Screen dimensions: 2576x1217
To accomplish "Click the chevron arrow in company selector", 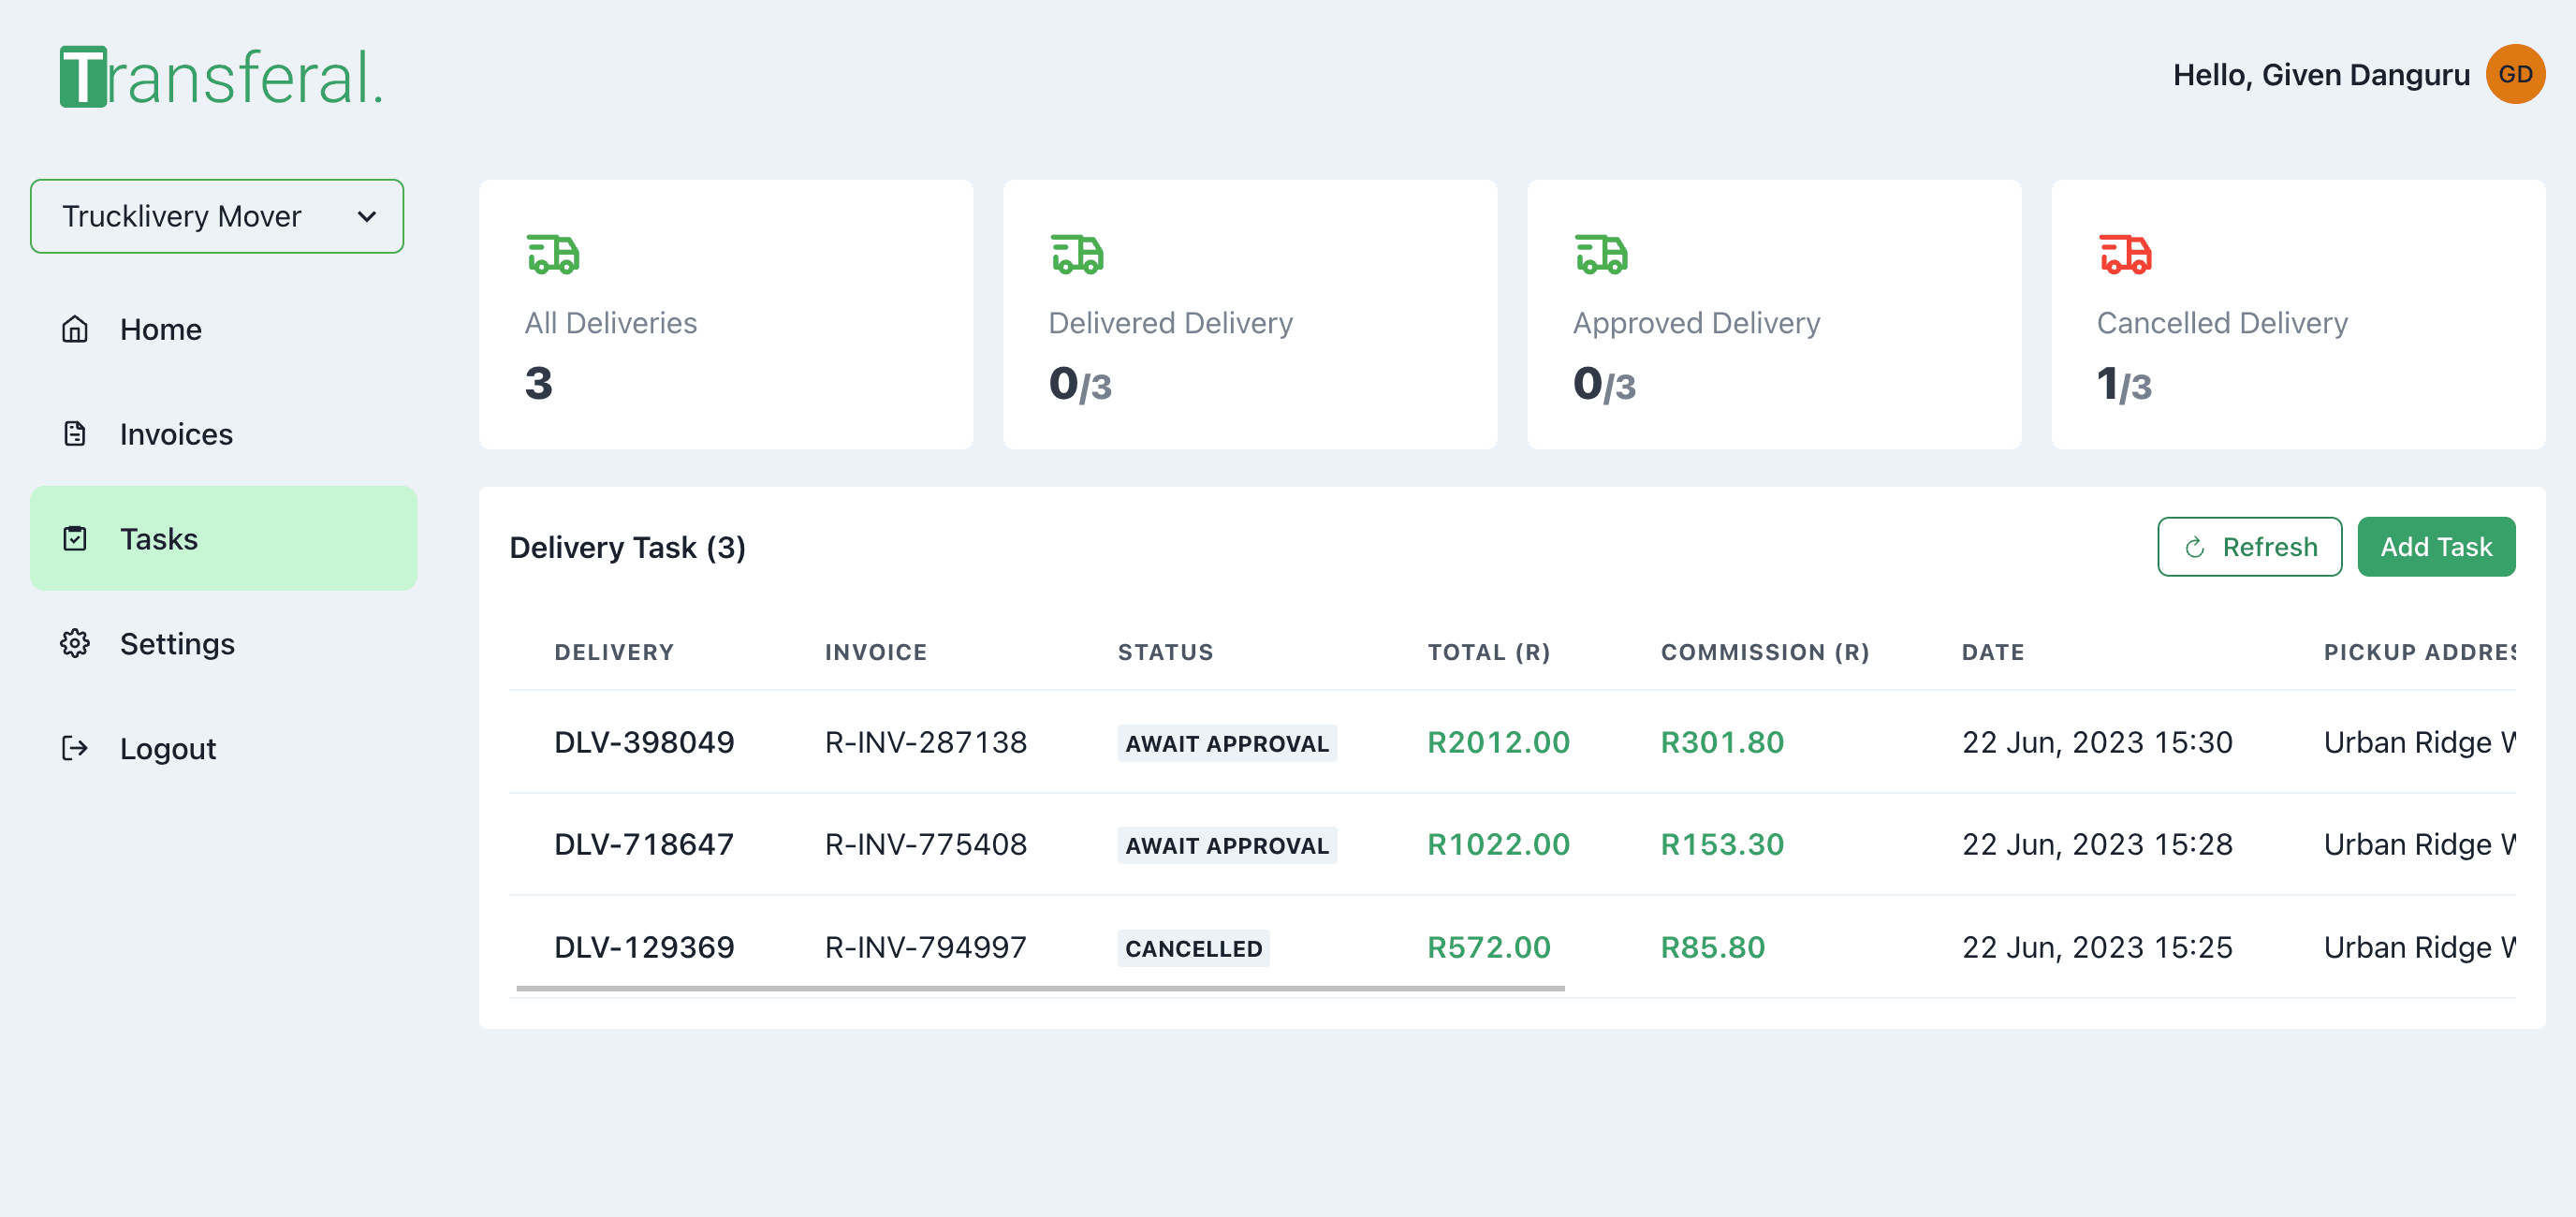I will point(367,216).
